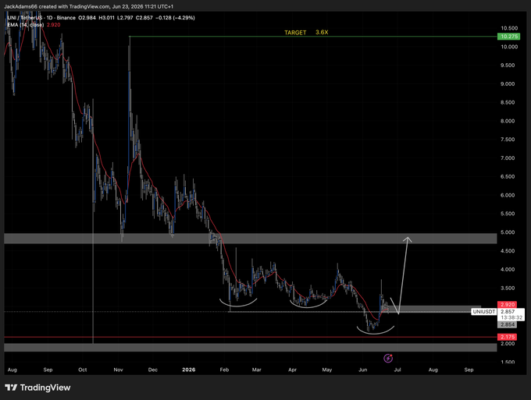Click the red 2.920 label on the price axis

click(508, 305)
